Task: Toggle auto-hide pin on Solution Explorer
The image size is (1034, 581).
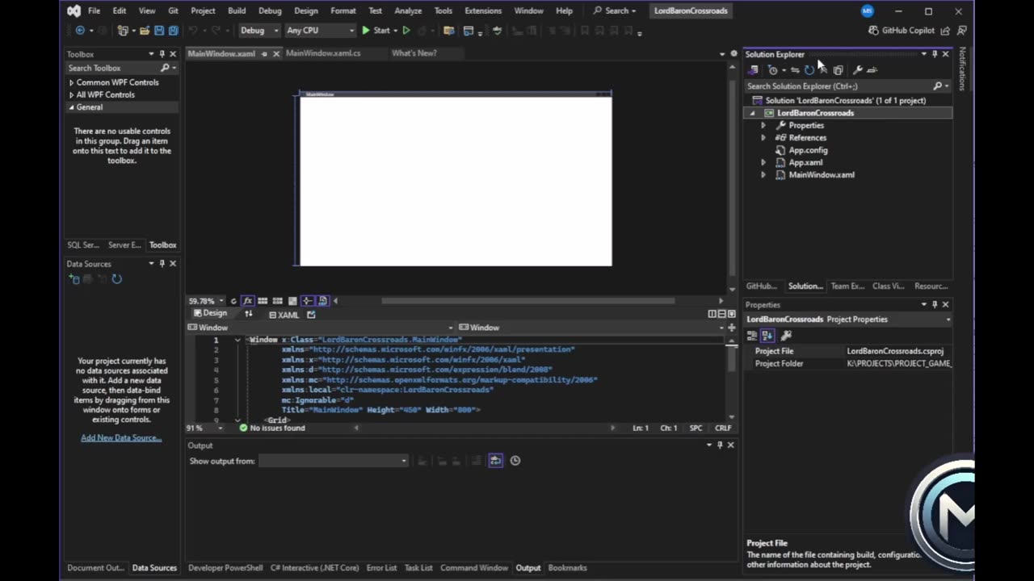Action: [x=935, y=54]
